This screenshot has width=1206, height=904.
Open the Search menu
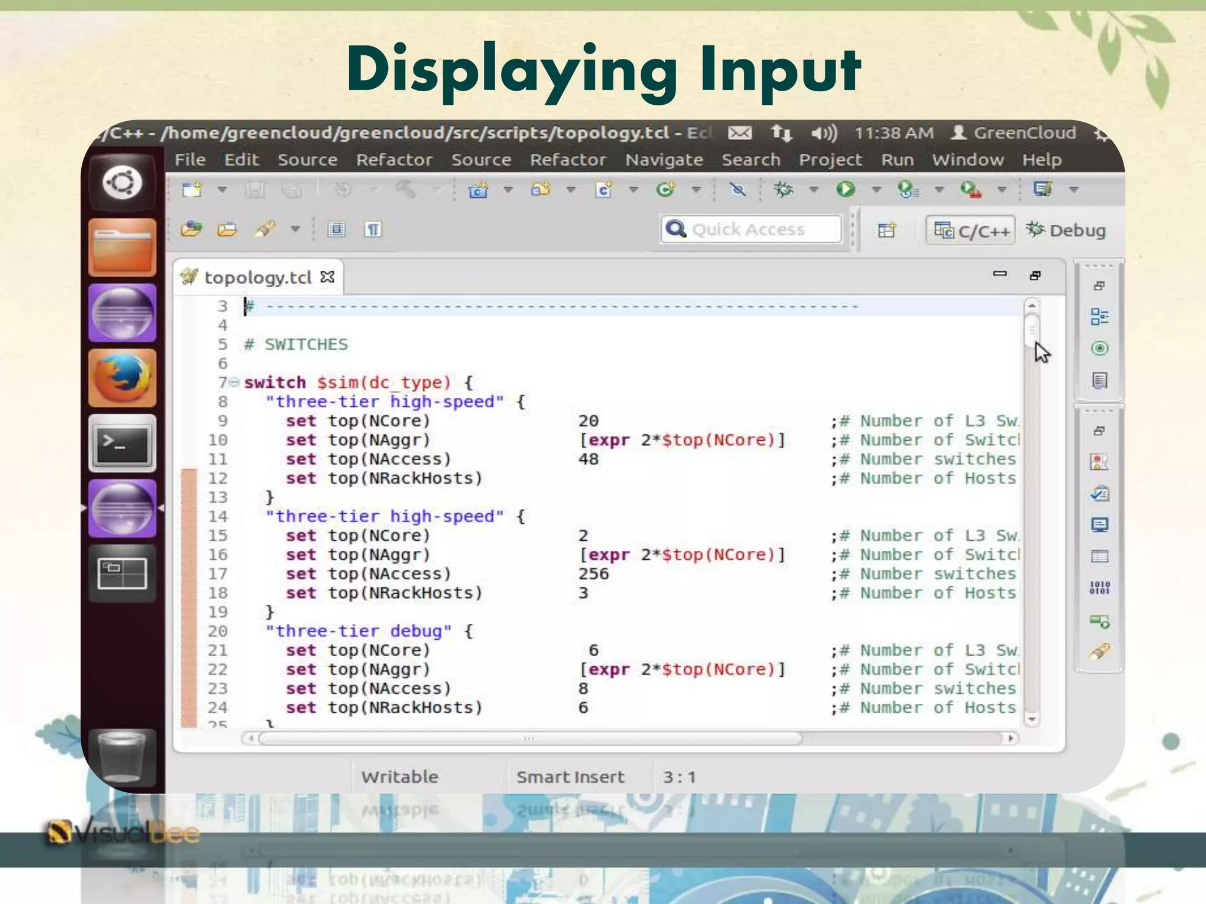751,159
